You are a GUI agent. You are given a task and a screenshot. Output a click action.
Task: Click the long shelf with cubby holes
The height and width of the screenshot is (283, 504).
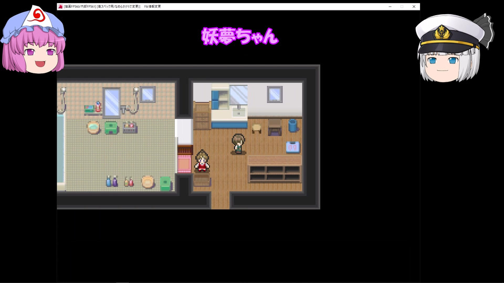275,169
